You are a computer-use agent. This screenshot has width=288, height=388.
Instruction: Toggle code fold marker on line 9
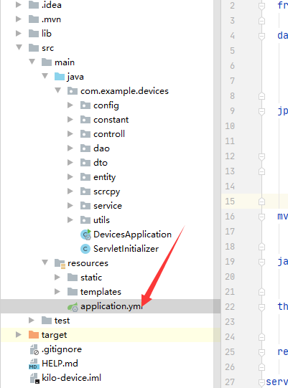tap(261, 111)
